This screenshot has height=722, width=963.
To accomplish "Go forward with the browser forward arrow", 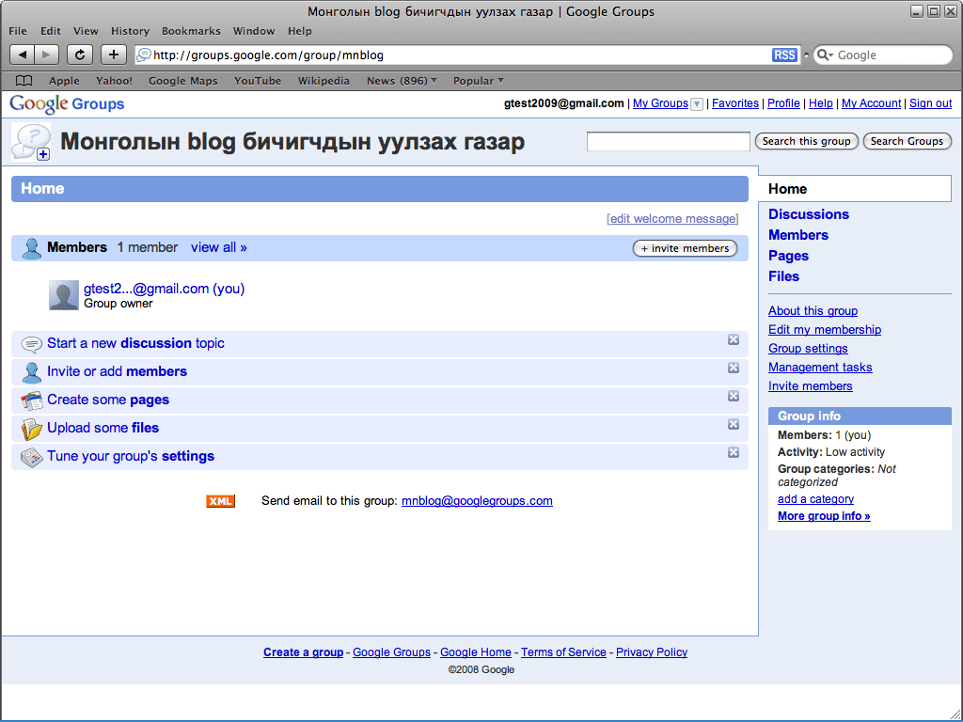I will (47, 55).
